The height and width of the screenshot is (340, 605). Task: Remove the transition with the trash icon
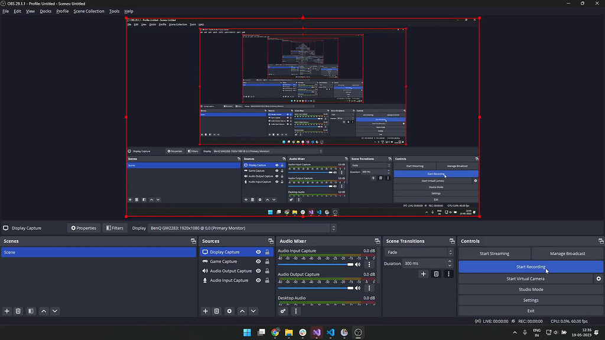tap(436, 274)
